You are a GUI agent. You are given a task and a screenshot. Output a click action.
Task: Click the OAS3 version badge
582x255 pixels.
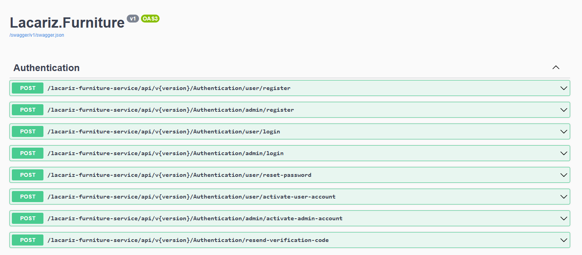150,19
